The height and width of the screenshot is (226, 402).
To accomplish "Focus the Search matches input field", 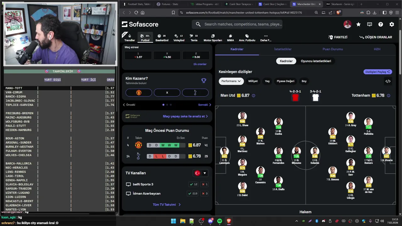I will (237, 24).
